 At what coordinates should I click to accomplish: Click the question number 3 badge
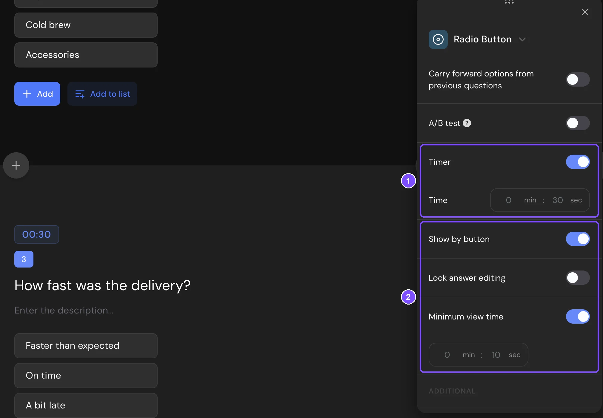pos(24,259)
